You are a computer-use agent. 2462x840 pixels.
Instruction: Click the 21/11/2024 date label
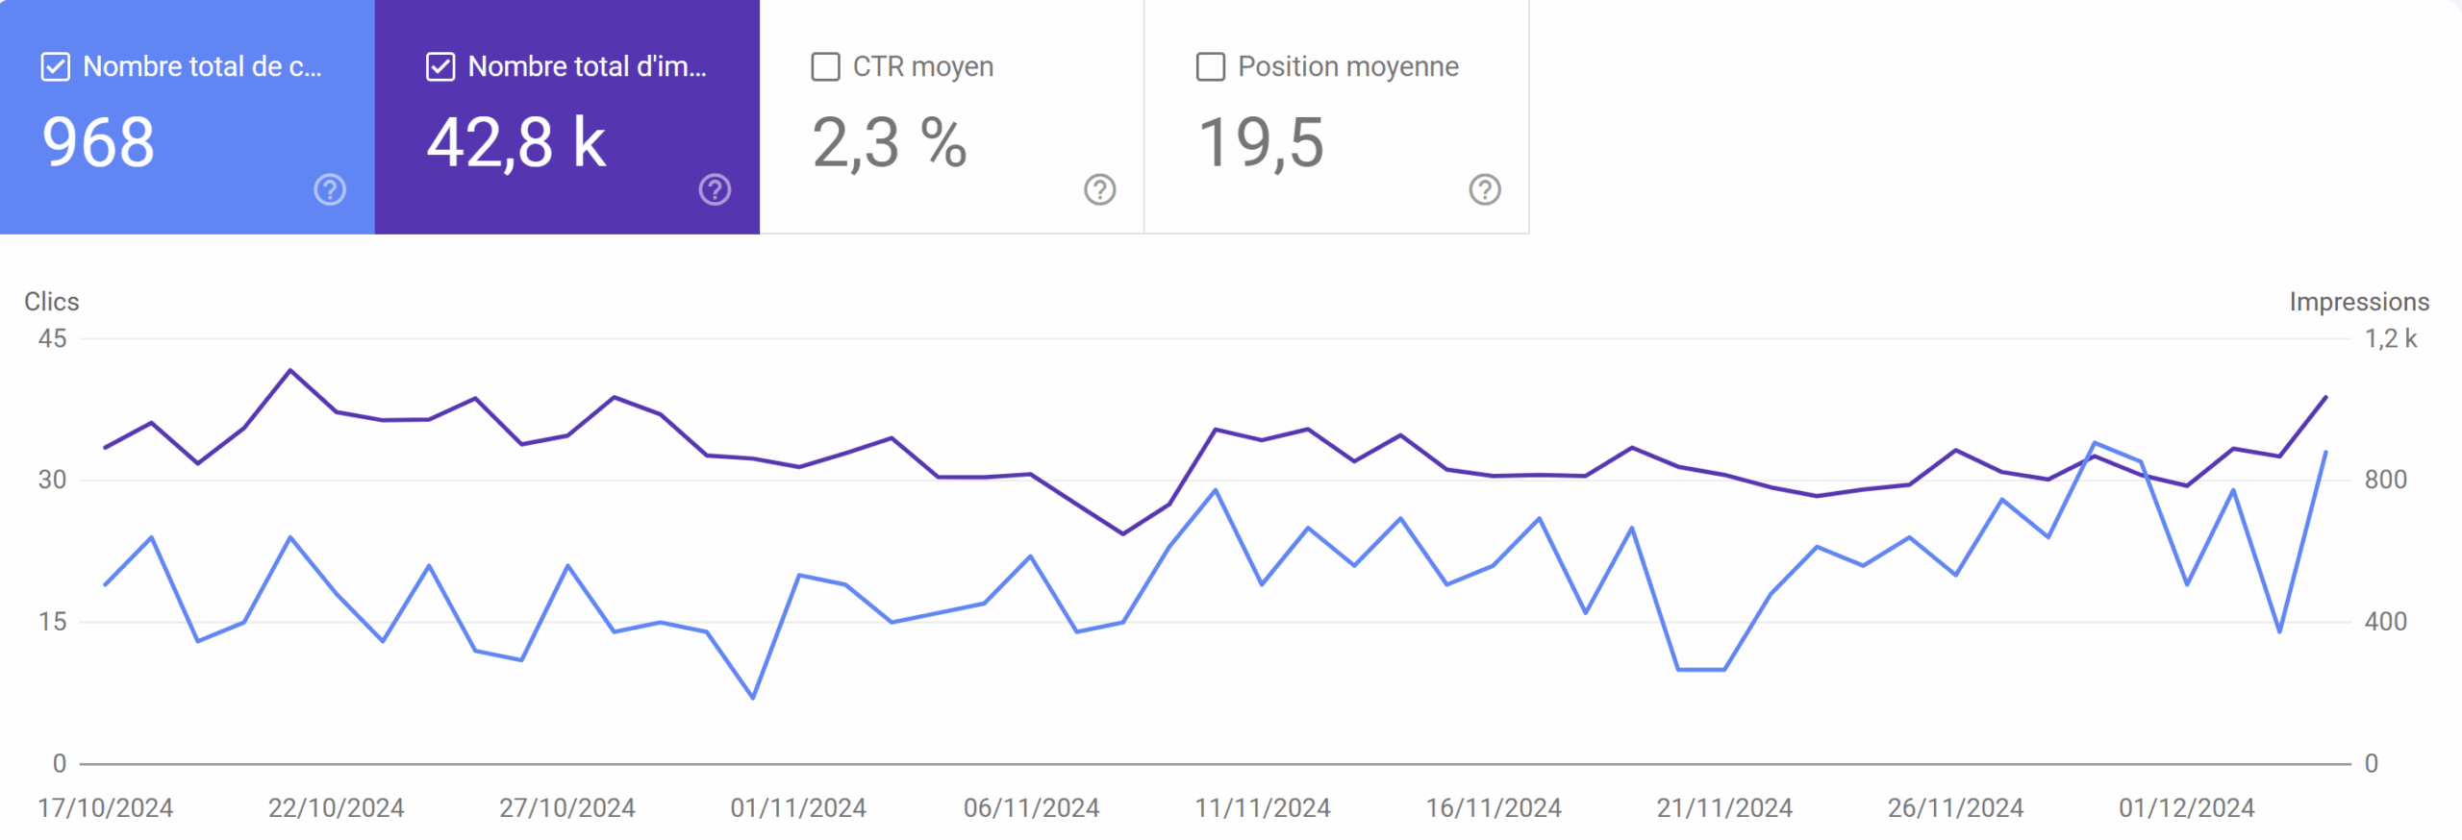(1724, 807)
